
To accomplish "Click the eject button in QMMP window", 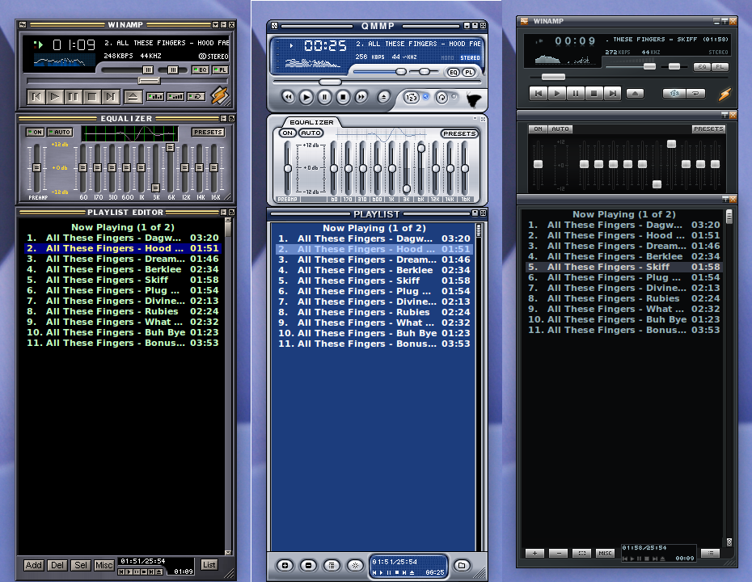I will pyautogui.click(x=383, y=97).
